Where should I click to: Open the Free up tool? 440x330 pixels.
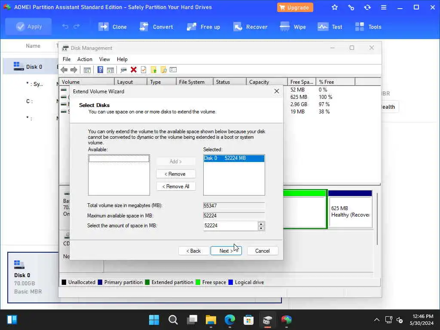[203, 27]
